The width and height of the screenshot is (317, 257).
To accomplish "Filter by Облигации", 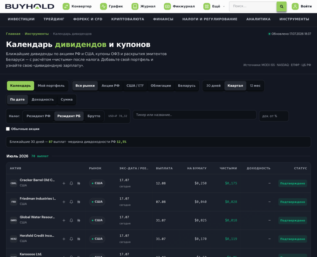I will point(161,86).
